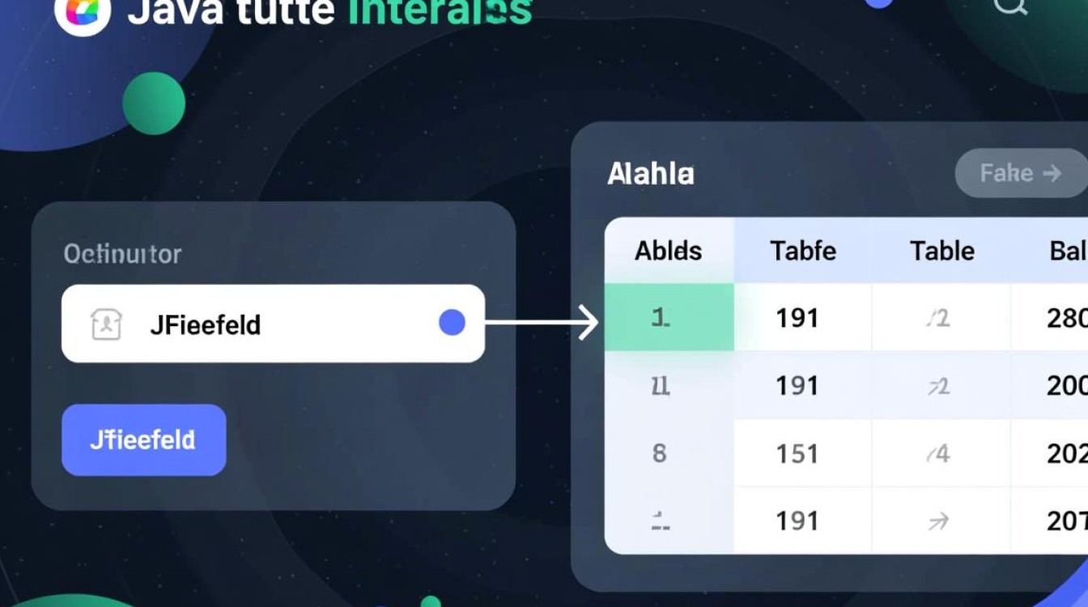The image size is (1088, 607).
Task: Click the Fake arrow button
Action: [x=1019, y=173]
